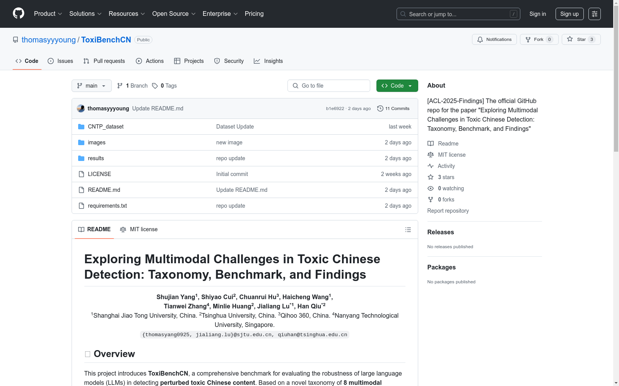Viewport: 619px width, 386px height.
Task: Open the ToxiBenchCN repository link
Action: click(x=106, y=40)
